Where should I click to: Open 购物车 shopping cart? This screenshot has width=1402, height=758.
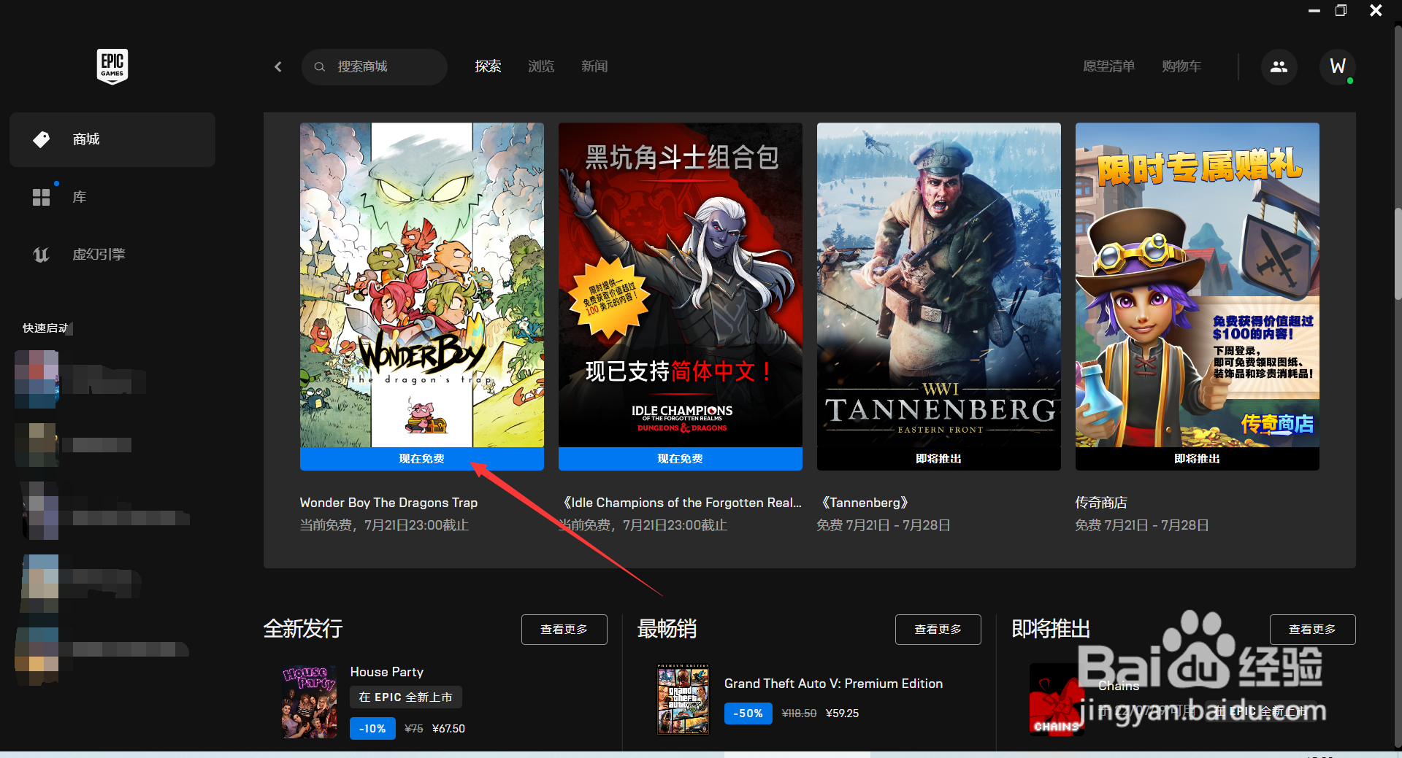pos(1181,67)
